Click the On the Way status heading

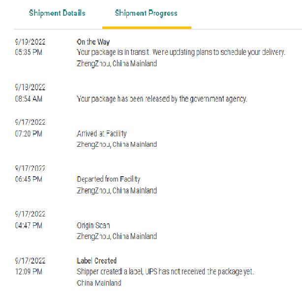pyautogui.click(x=93, y=42)
